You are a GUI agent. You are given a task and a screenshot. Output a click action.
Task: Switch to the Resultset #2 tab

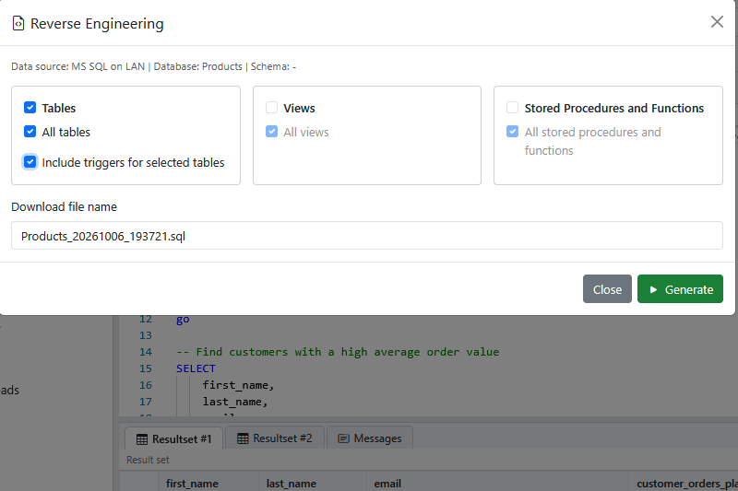coord(275,438)
